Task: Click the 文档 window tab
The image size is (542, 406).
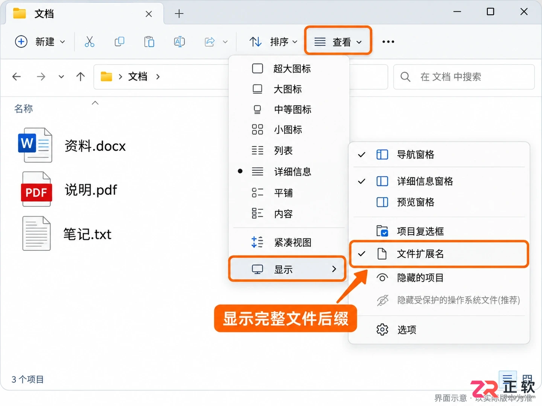Action: click(x=85, y=14)
